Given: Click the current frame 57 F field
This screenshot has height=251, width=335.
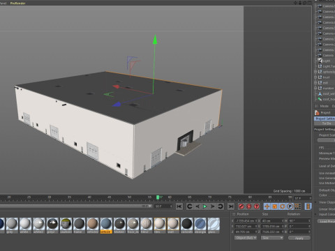Looking at the screenshot, I should click(302, 198).
